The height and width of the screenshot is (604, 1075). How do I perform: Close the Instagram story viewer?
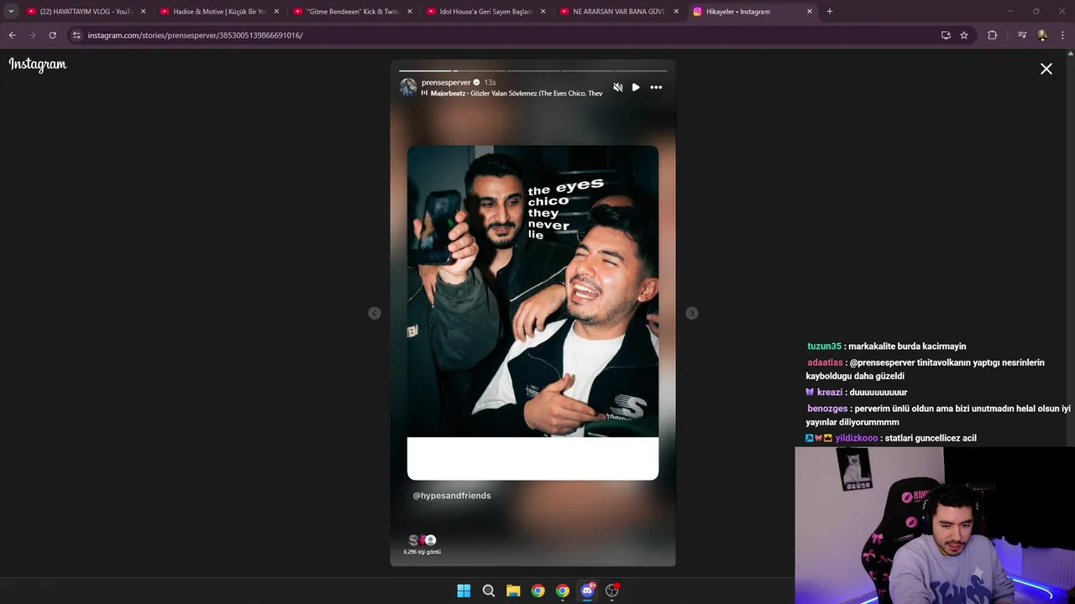[x=1046, y=69]
